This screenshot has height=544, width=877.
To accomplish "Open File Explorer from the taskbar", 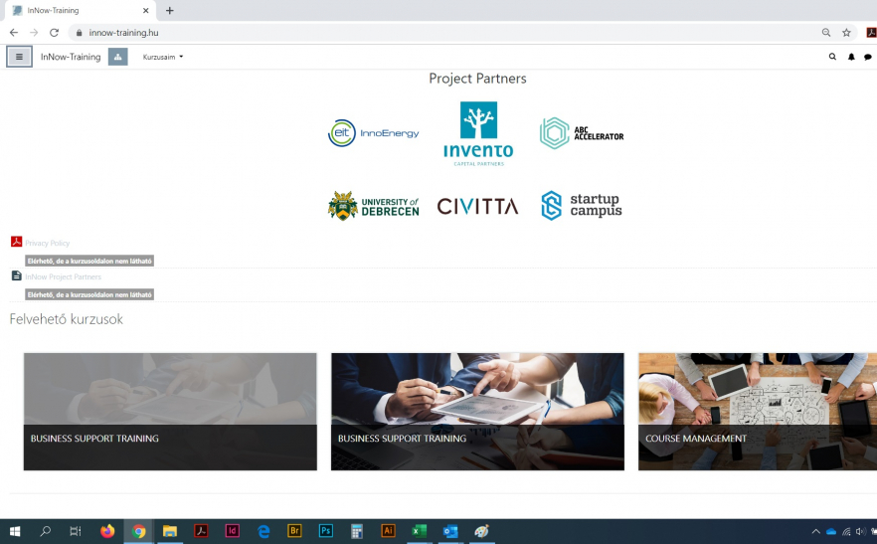I will 169,531.
